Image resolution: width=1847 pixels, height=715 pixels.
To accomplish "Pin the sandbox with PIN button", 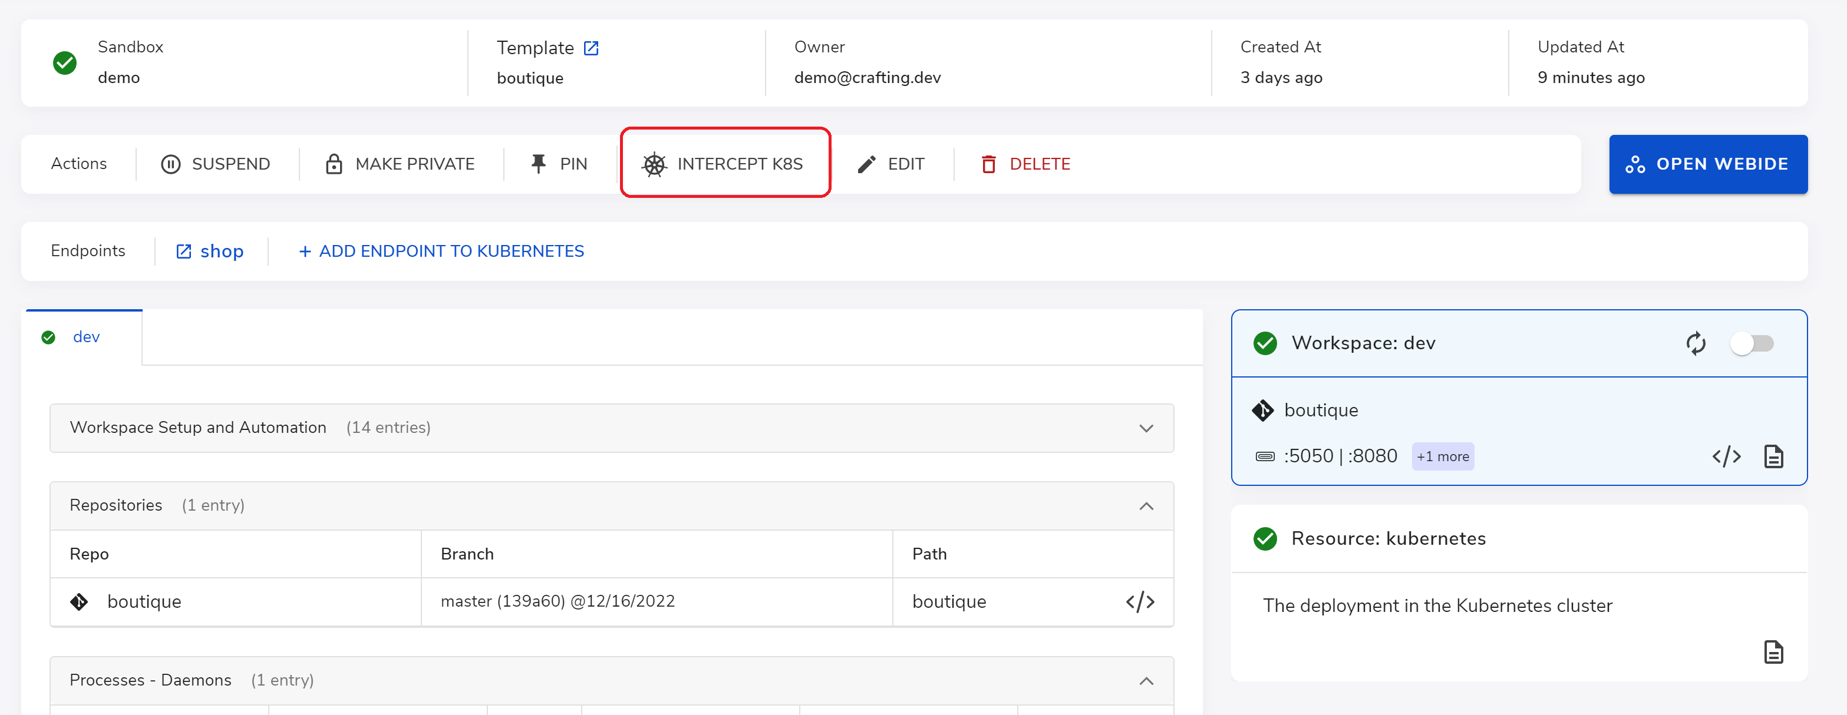I will pyautogui.click(x=559, y=164).
